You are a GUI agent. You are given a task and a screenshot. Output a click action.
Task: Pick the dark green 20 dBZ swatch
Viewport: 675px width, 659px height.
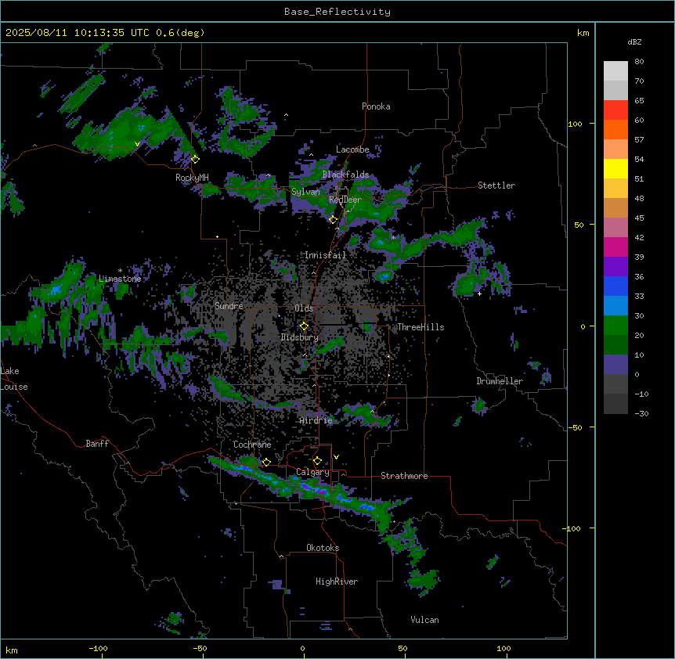tap(615, 345)
